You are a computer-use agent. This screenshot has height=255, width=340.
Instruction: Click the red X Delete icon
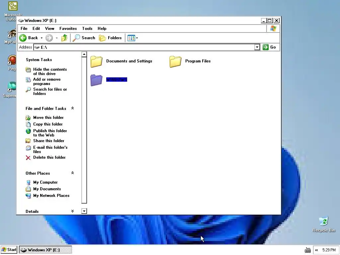[28, 158]
